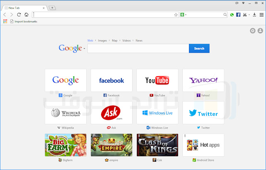The width and height of the screenshot is (266, 170).
Task: Select the Map search category
Action: [115, 40]
